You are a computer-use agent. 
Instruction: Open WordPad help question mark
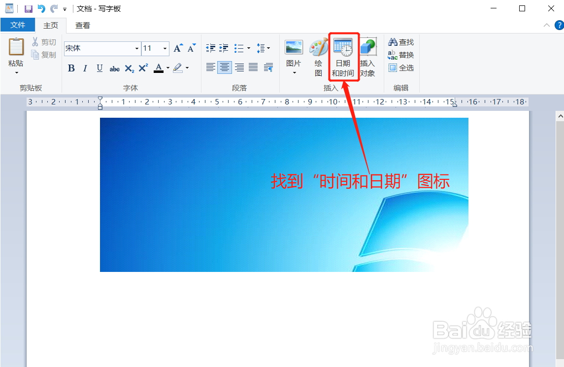(x=560, y=25)
